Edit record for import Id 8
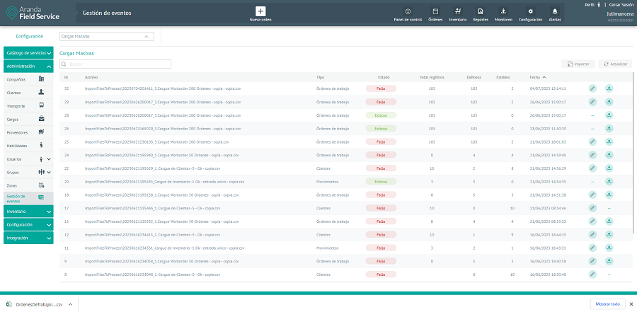Image resolution: width=637 pixels, height=312 pixels. pyautogui.click(x=592, y=275)
